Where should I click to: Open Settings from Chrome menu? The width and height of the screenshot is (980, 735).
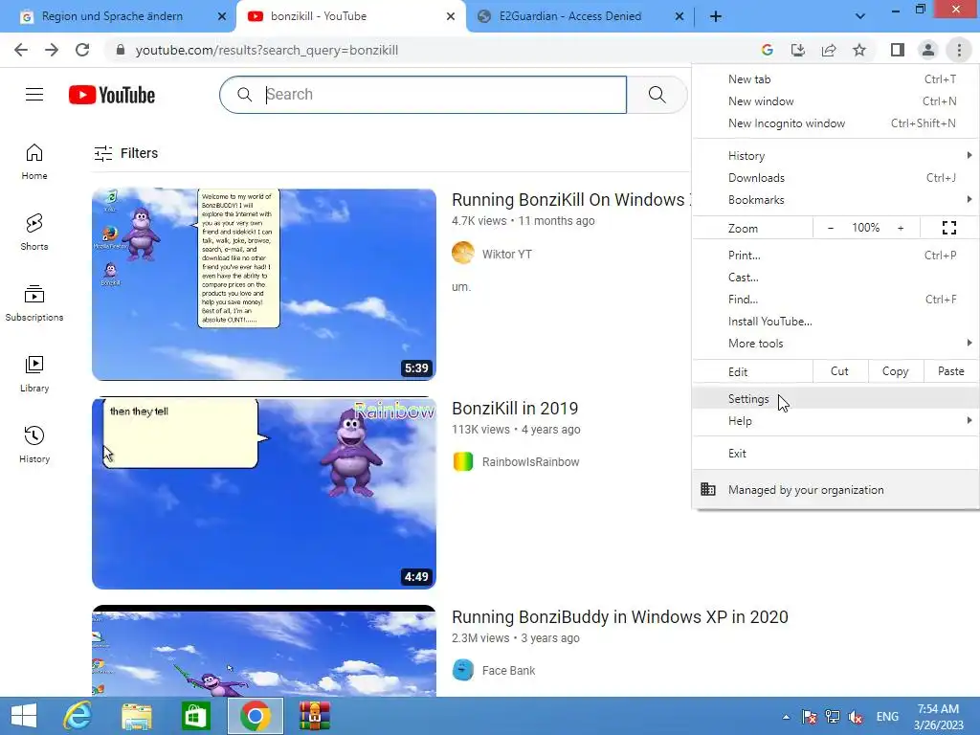pos(835,399)
